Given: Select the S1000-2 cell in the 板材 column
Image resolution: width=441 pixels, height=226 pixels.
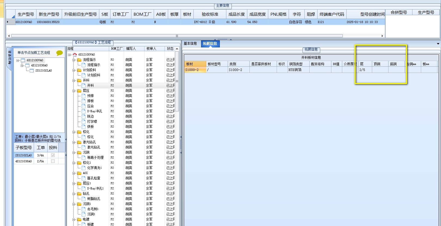Looking at the screenshot, I should [195, 70].
